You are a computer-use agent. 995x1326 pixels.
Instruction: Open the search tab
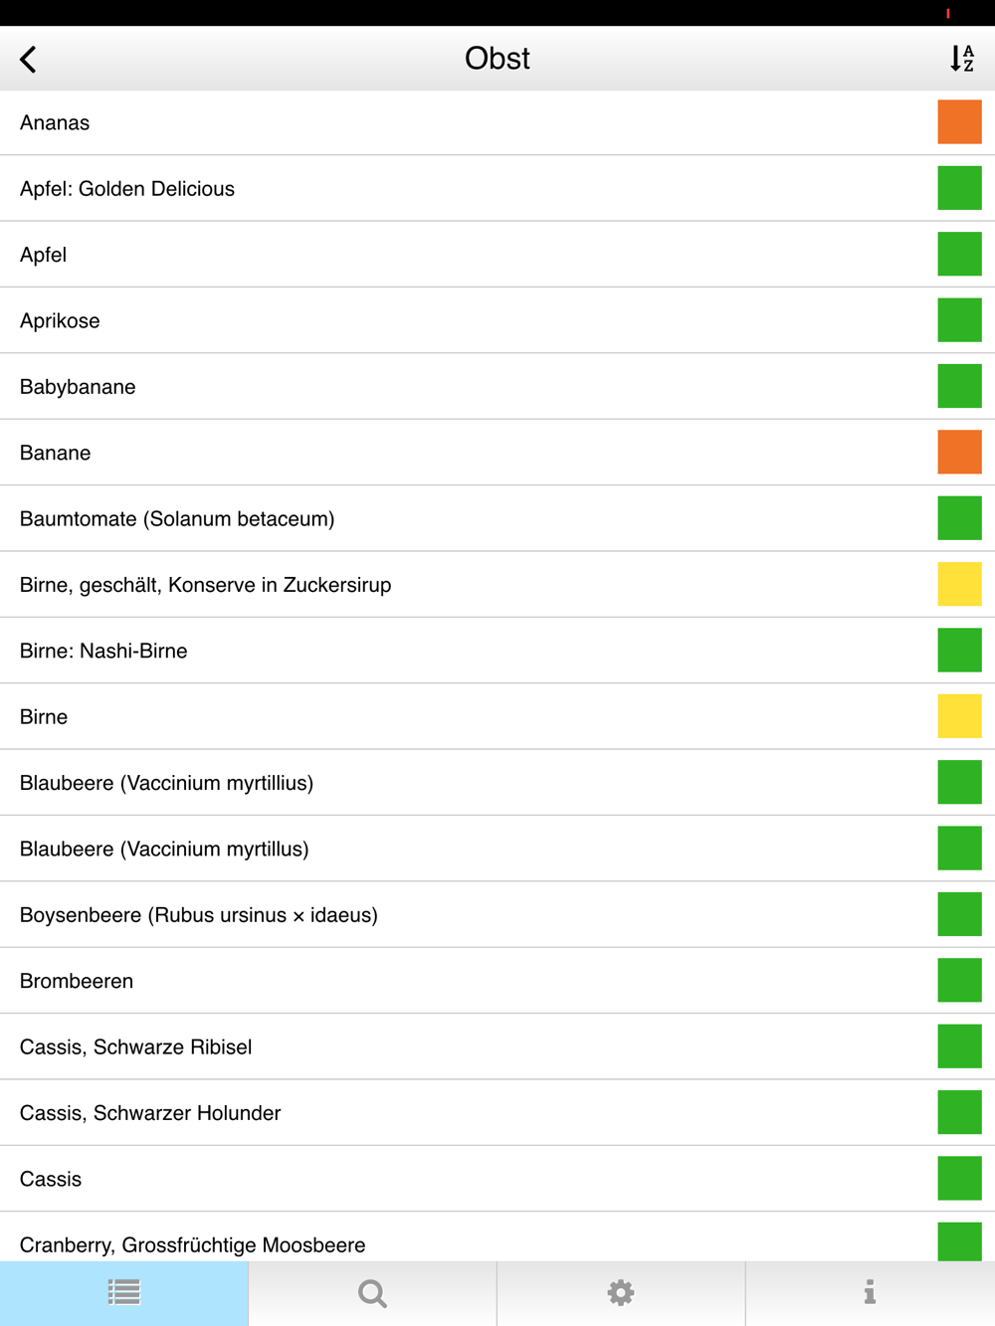pyautogui.click(x=372, y=1293)
